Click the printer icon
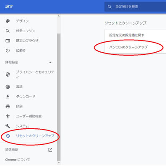This screenshot has width=166, height=166. coord(8,106)
